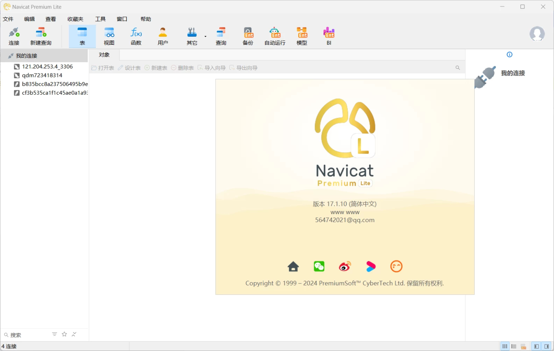Image resolution: width=554 pixels, height=351 pixels.
Task: Launch the 自动运行 (Automation) tool
Action: 274,36
